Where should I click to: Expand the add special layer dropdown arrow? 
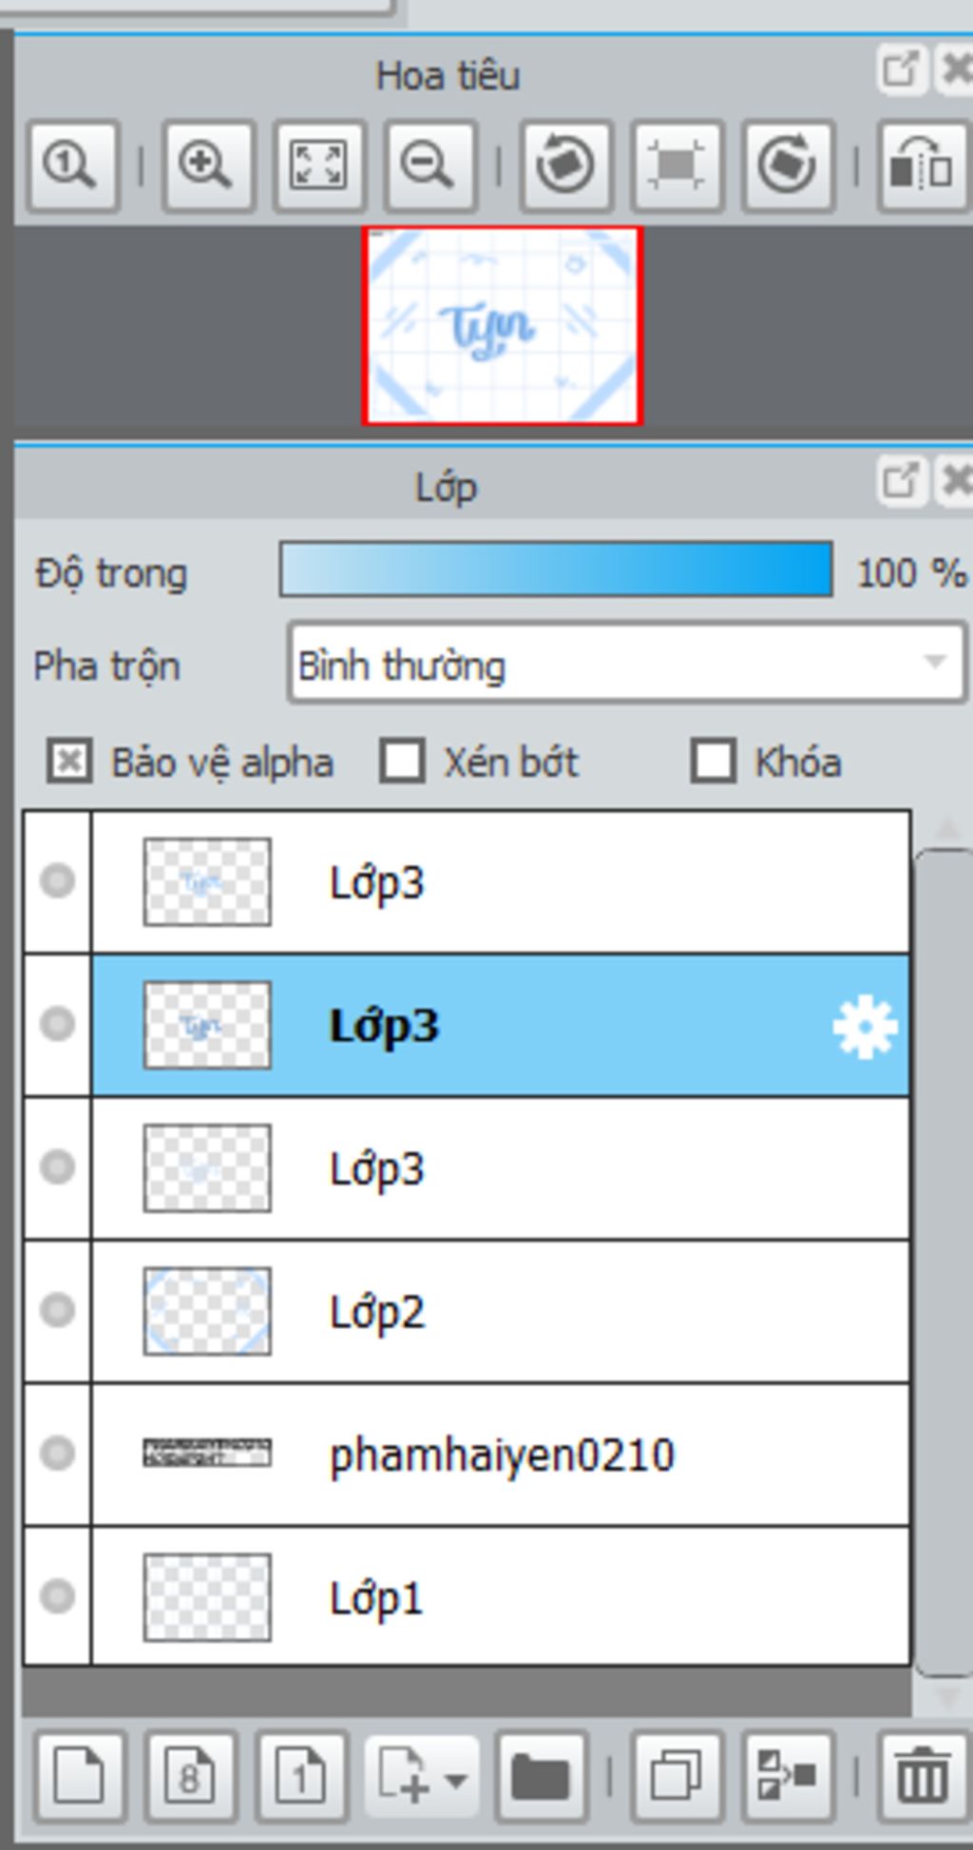457,1777
